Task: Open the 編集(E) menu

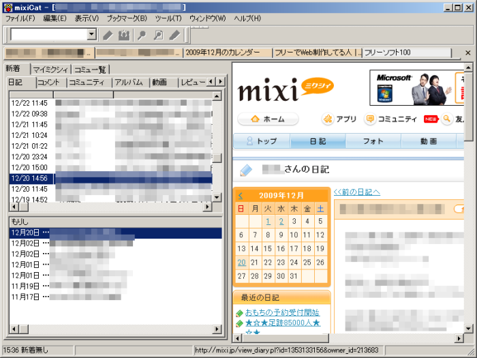Action: (55, 18)
